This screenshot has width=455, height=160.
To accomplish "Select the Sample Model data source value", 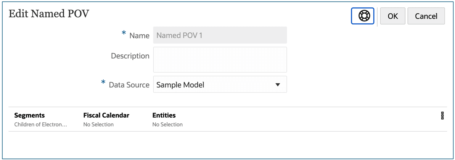I will click(x=180, y=85).
